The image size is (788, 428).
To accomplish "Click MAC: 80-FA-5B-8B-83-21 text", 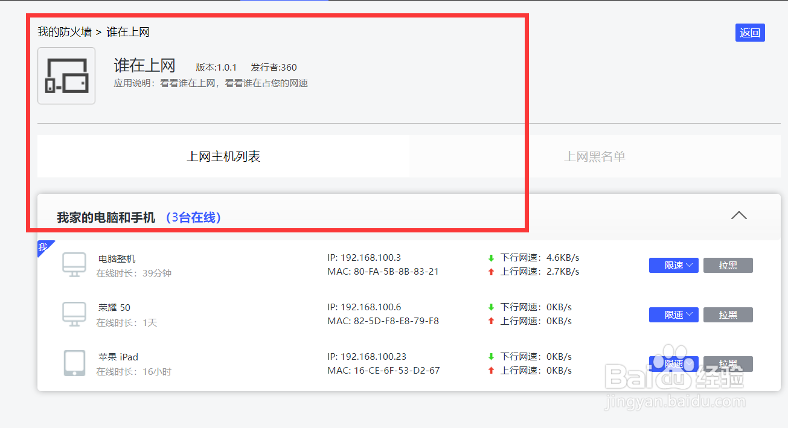I will [x=383, y=272].
